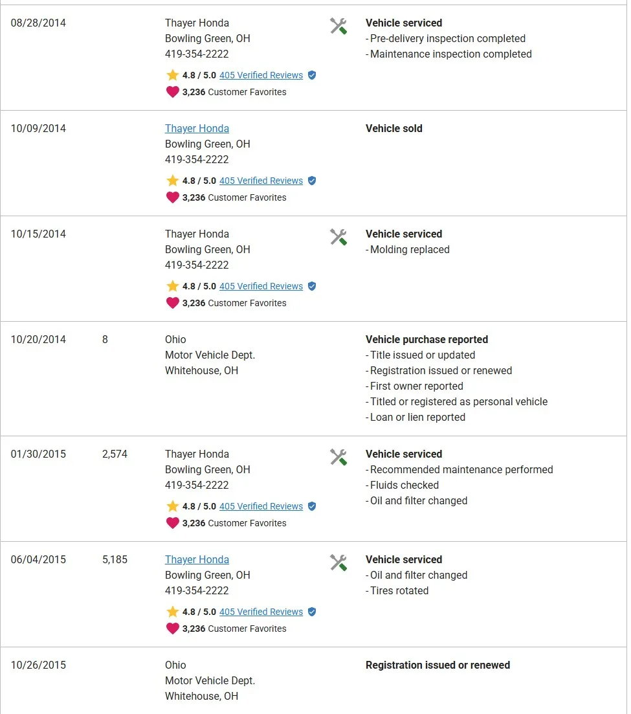View 405 Verified Reviews in Vehicle sold entry

click(261, 181)
